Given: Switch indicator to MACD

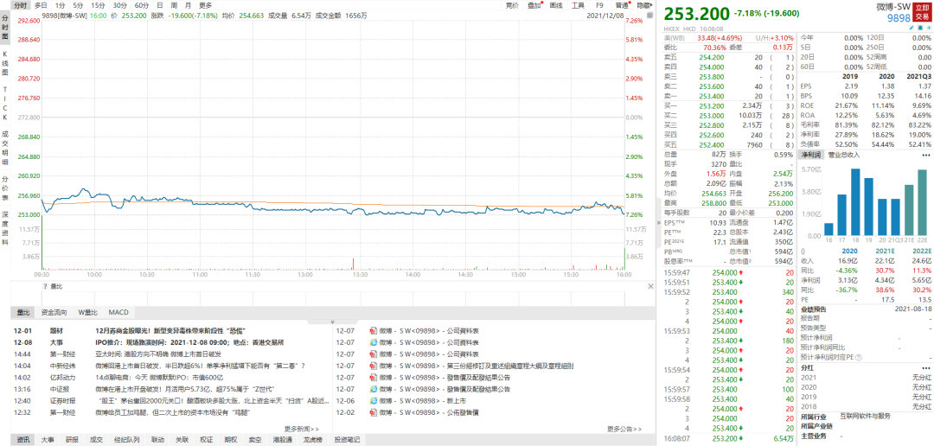Looking at the screenshot, I should click(x=118, y=312).
